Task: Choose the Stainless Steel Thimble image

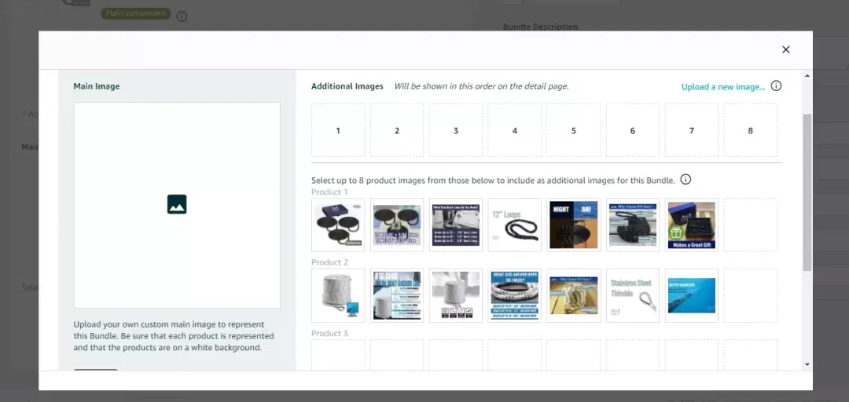Action: click(x=632, y=295)
